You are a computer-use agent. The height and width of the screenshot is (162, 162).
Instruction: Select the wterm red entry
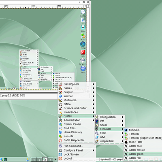tap(143, 158)
